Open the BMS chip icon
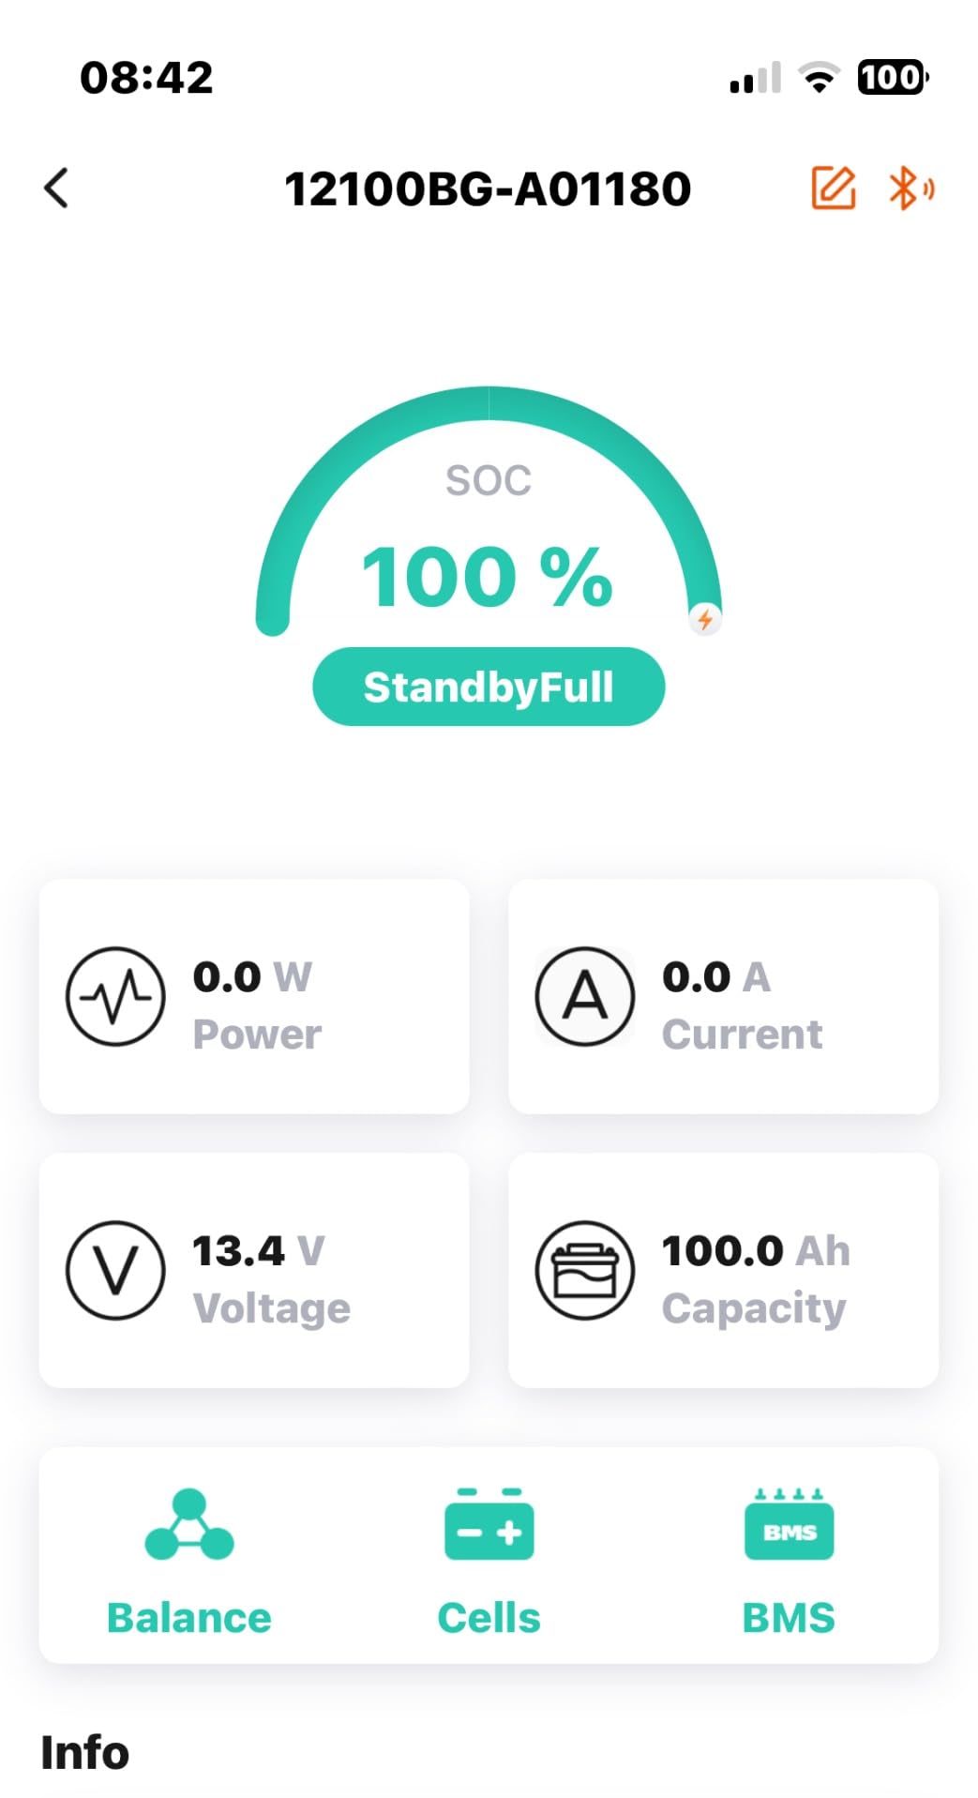 [x=789, y=1524]
